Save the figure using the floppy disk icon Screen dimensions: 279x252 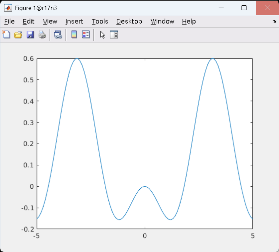coord(30,34)
